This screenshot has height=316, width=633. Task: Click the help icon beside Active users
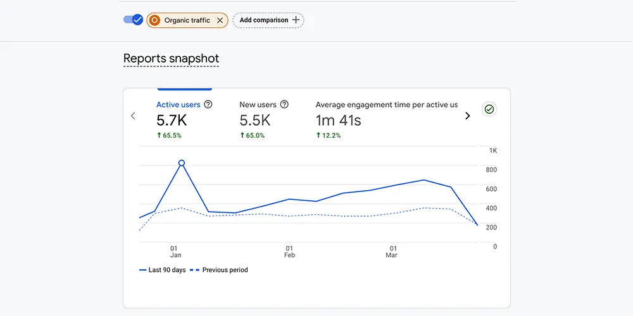point(208,105)
